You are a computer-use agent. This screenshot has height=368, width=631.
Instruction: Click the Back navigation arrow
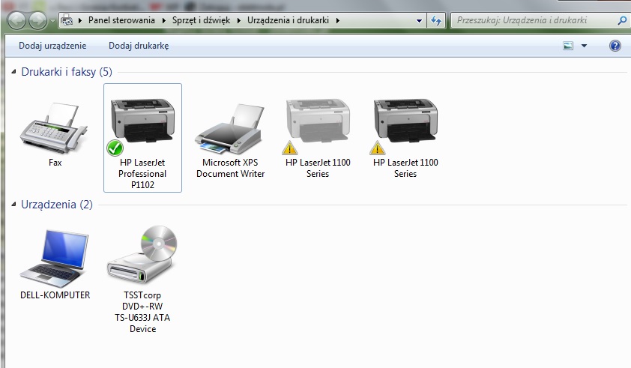click(x=17, y=20)
